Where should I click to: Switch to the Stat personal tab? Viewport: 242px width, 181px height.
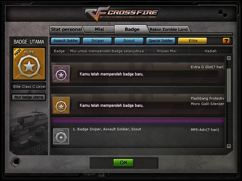pos(66,29)
